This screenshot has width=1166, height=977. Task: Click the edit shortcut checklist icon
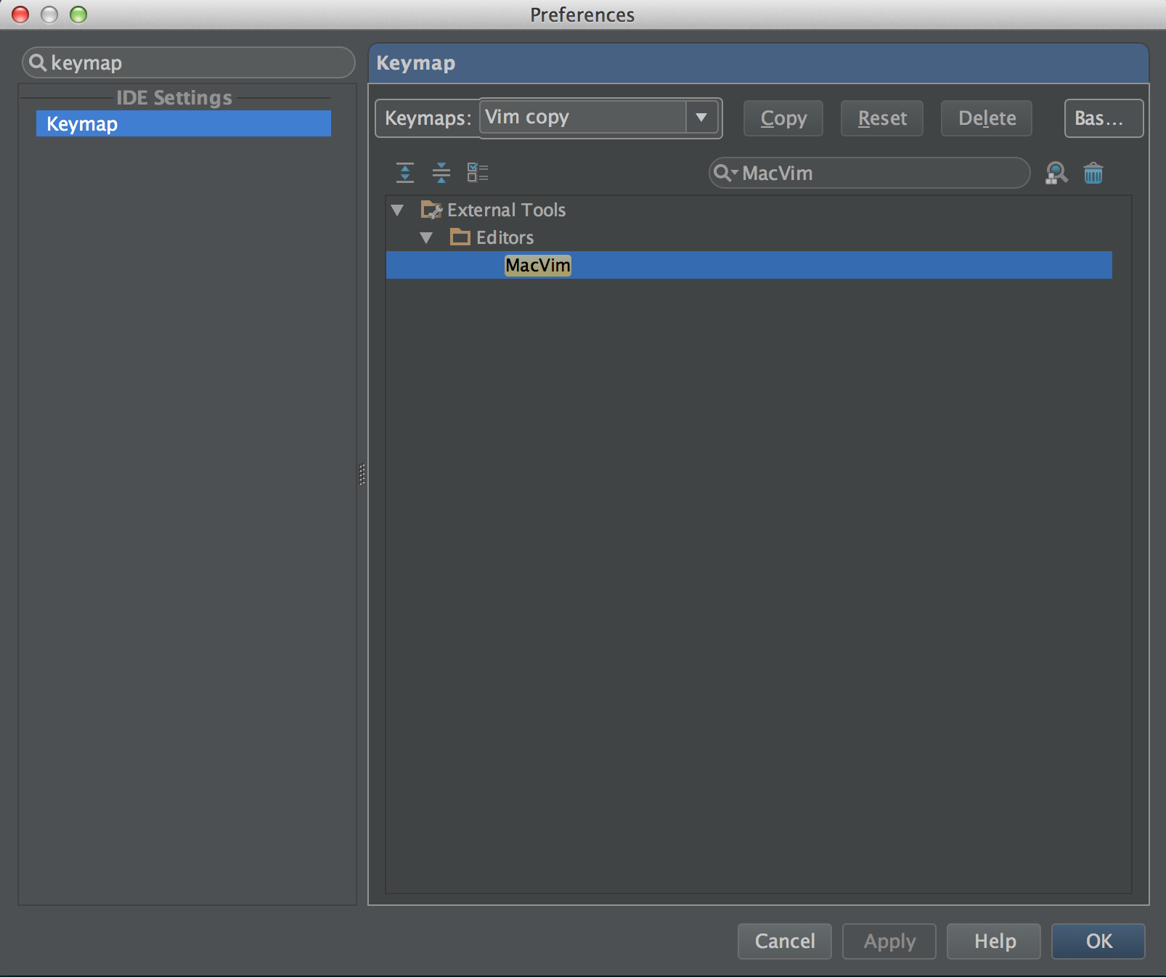(x=478, y=173)
